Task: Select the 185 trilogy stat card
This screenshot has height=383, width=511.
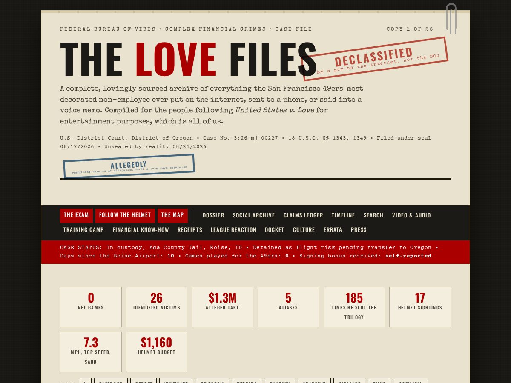Action: point(354,307)
